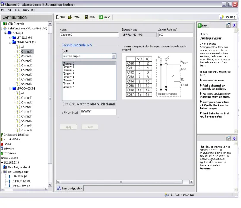
Task: Open the View menu
Action: point(17,10)
